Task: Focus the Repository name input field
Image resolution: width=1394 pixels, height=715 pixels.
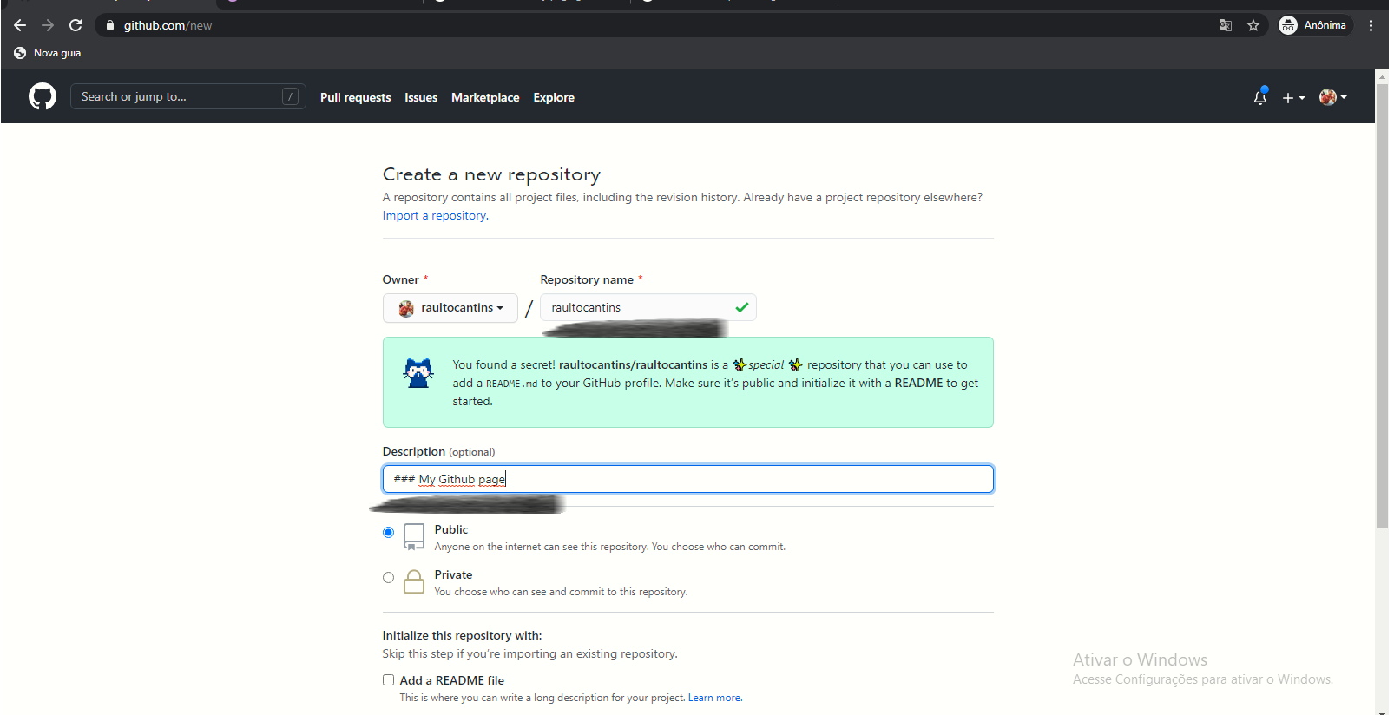Action: pyautogui.click(x=638, y=308)
